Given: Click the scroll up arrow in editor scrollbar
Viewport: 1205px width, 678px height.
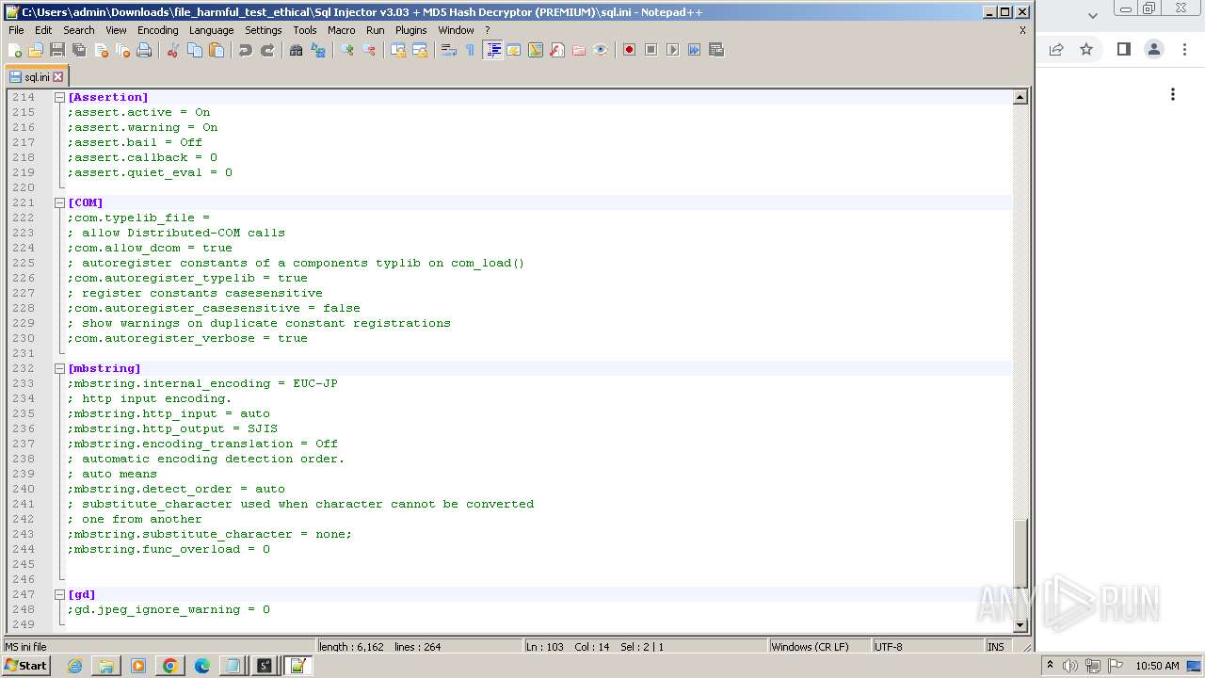Looking at the screenshot, I should pyautogui.click(x=1020, y=97).
